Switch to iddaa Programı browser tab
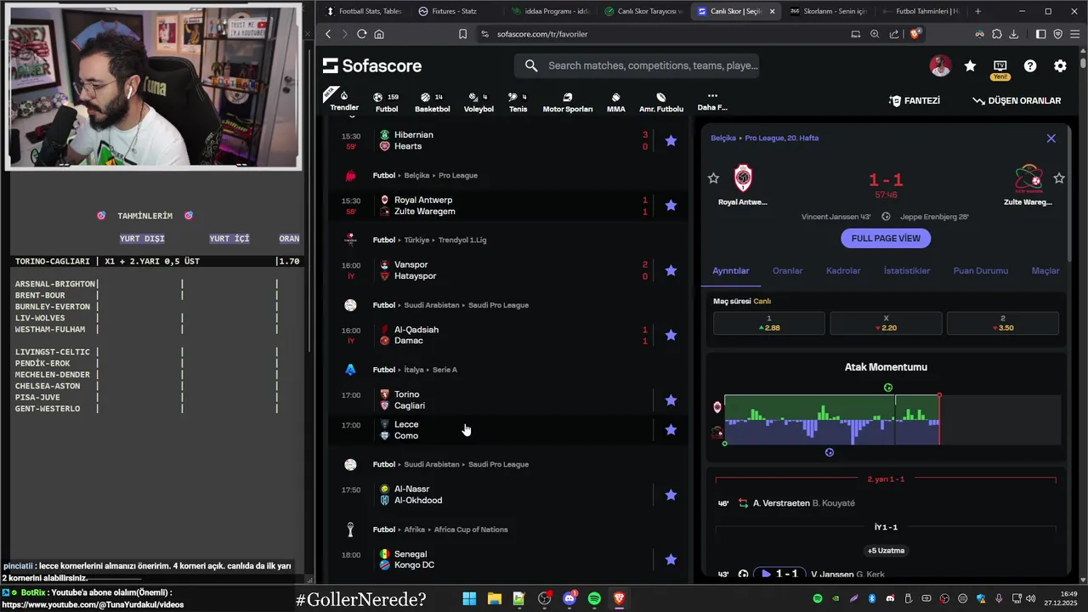The image size is (1088, 612). tap(551, 11)
